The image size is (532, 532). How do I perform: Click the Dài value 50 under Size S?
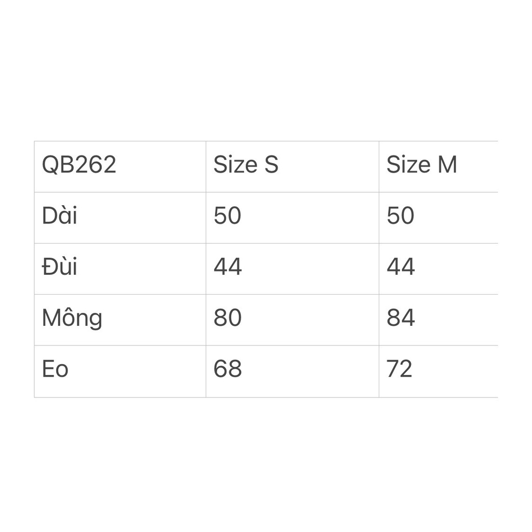[x=228, y=216]
